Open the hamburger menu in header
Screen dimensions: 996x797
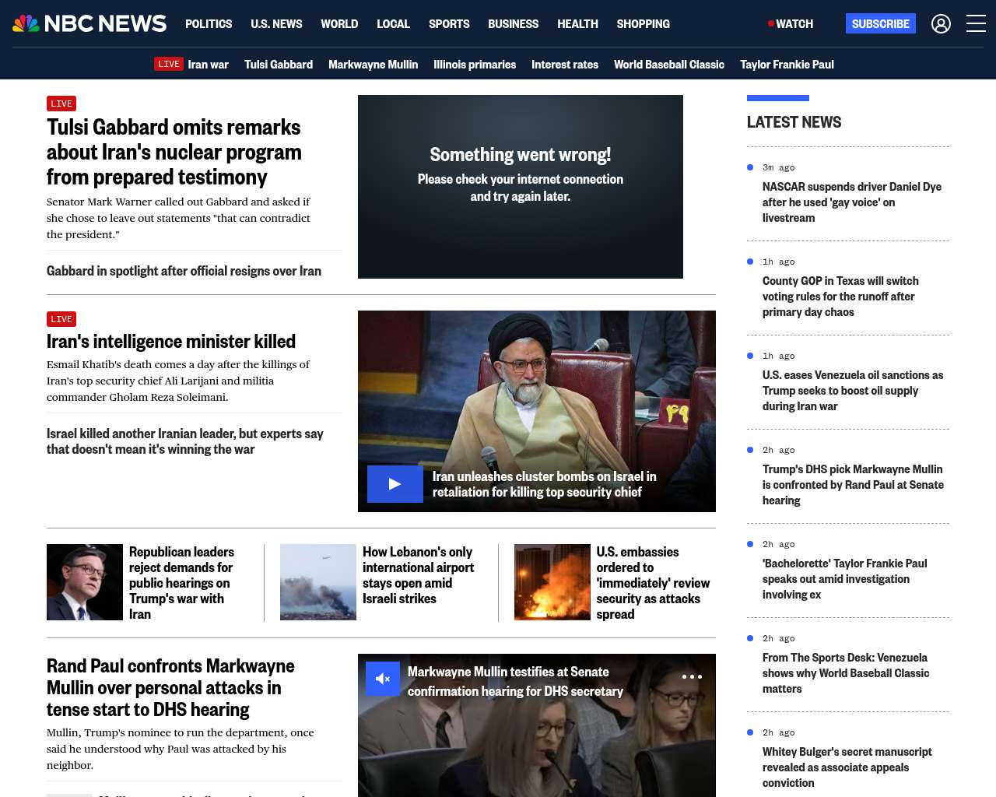(976, 24)
